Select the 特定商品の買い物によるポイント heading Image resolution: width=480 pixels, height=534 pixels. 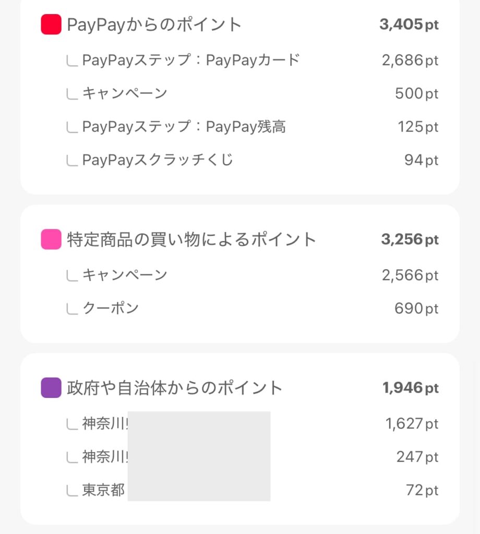click(x=191, y=239)
